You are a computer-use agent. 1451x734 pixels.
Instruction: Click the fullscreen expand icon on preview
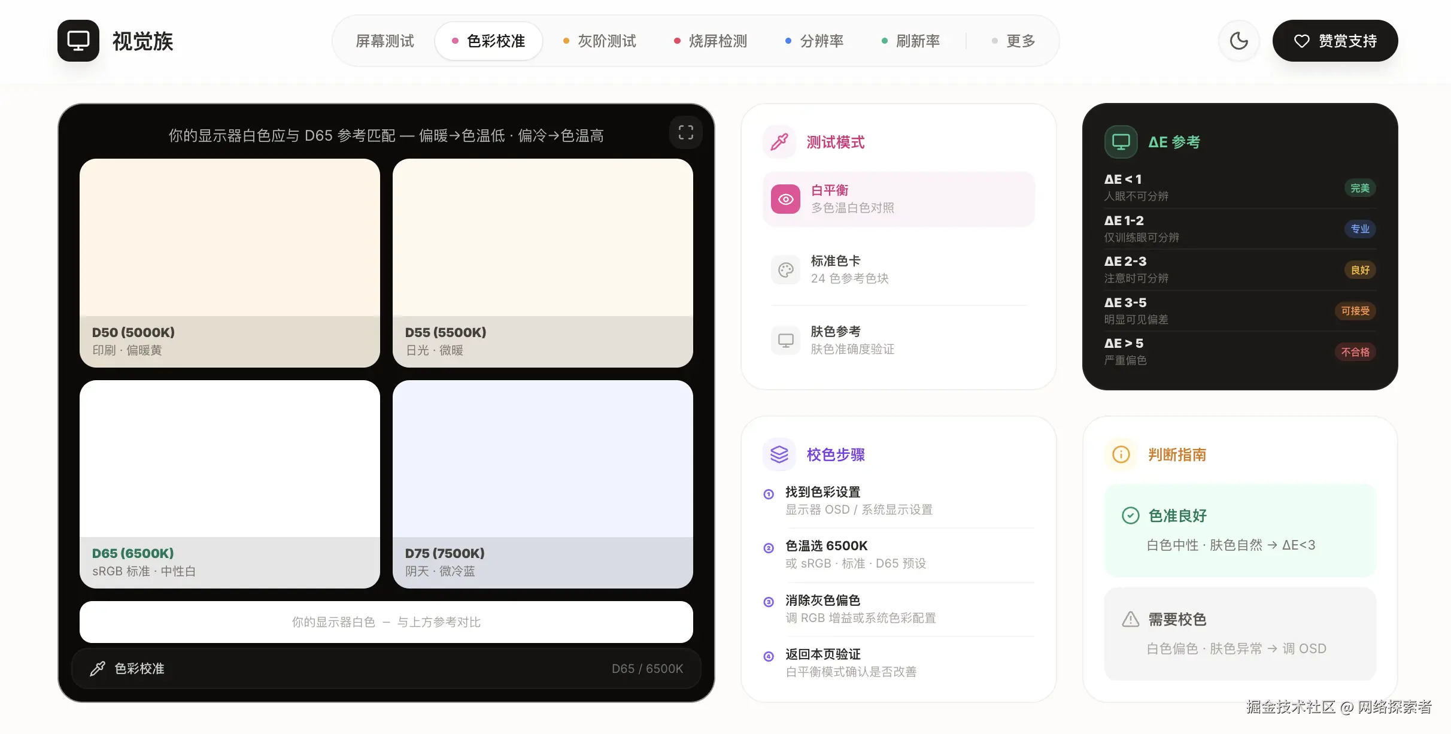[x=685, y=132]
